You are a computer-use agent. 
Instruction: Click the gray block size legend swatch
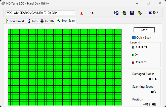pyautogui.click(x=133, y=47)
